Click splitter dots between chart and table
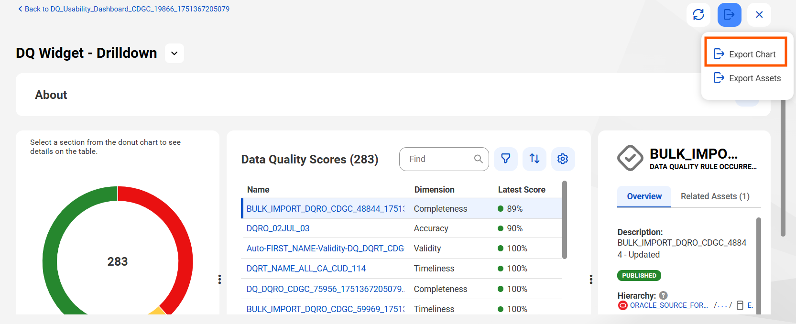The height and width of the screenshot is (324, 796). tap(219, 279)
